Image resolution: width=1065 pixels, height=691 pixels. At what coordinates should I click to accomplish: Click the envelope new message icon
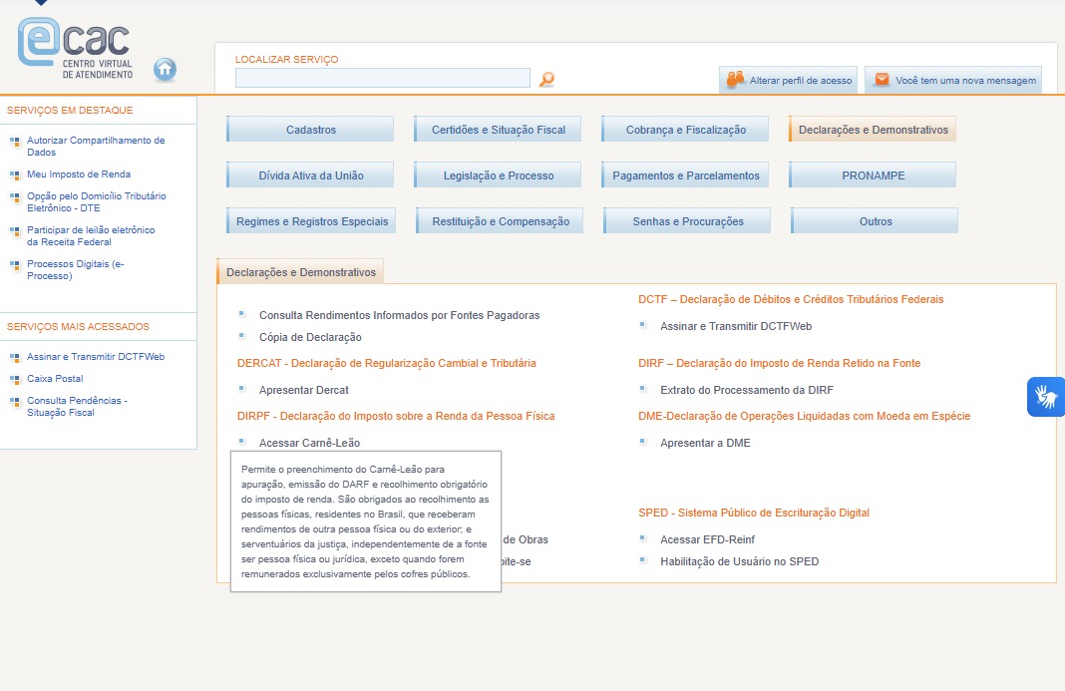coord(882,79)
